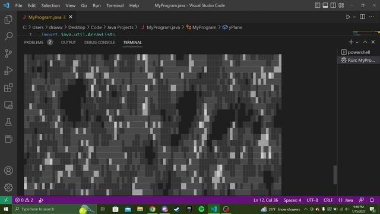The image size is (380, 214).
Task: Open the new terminal launch profile dropdown
Action: coord(357,42)
